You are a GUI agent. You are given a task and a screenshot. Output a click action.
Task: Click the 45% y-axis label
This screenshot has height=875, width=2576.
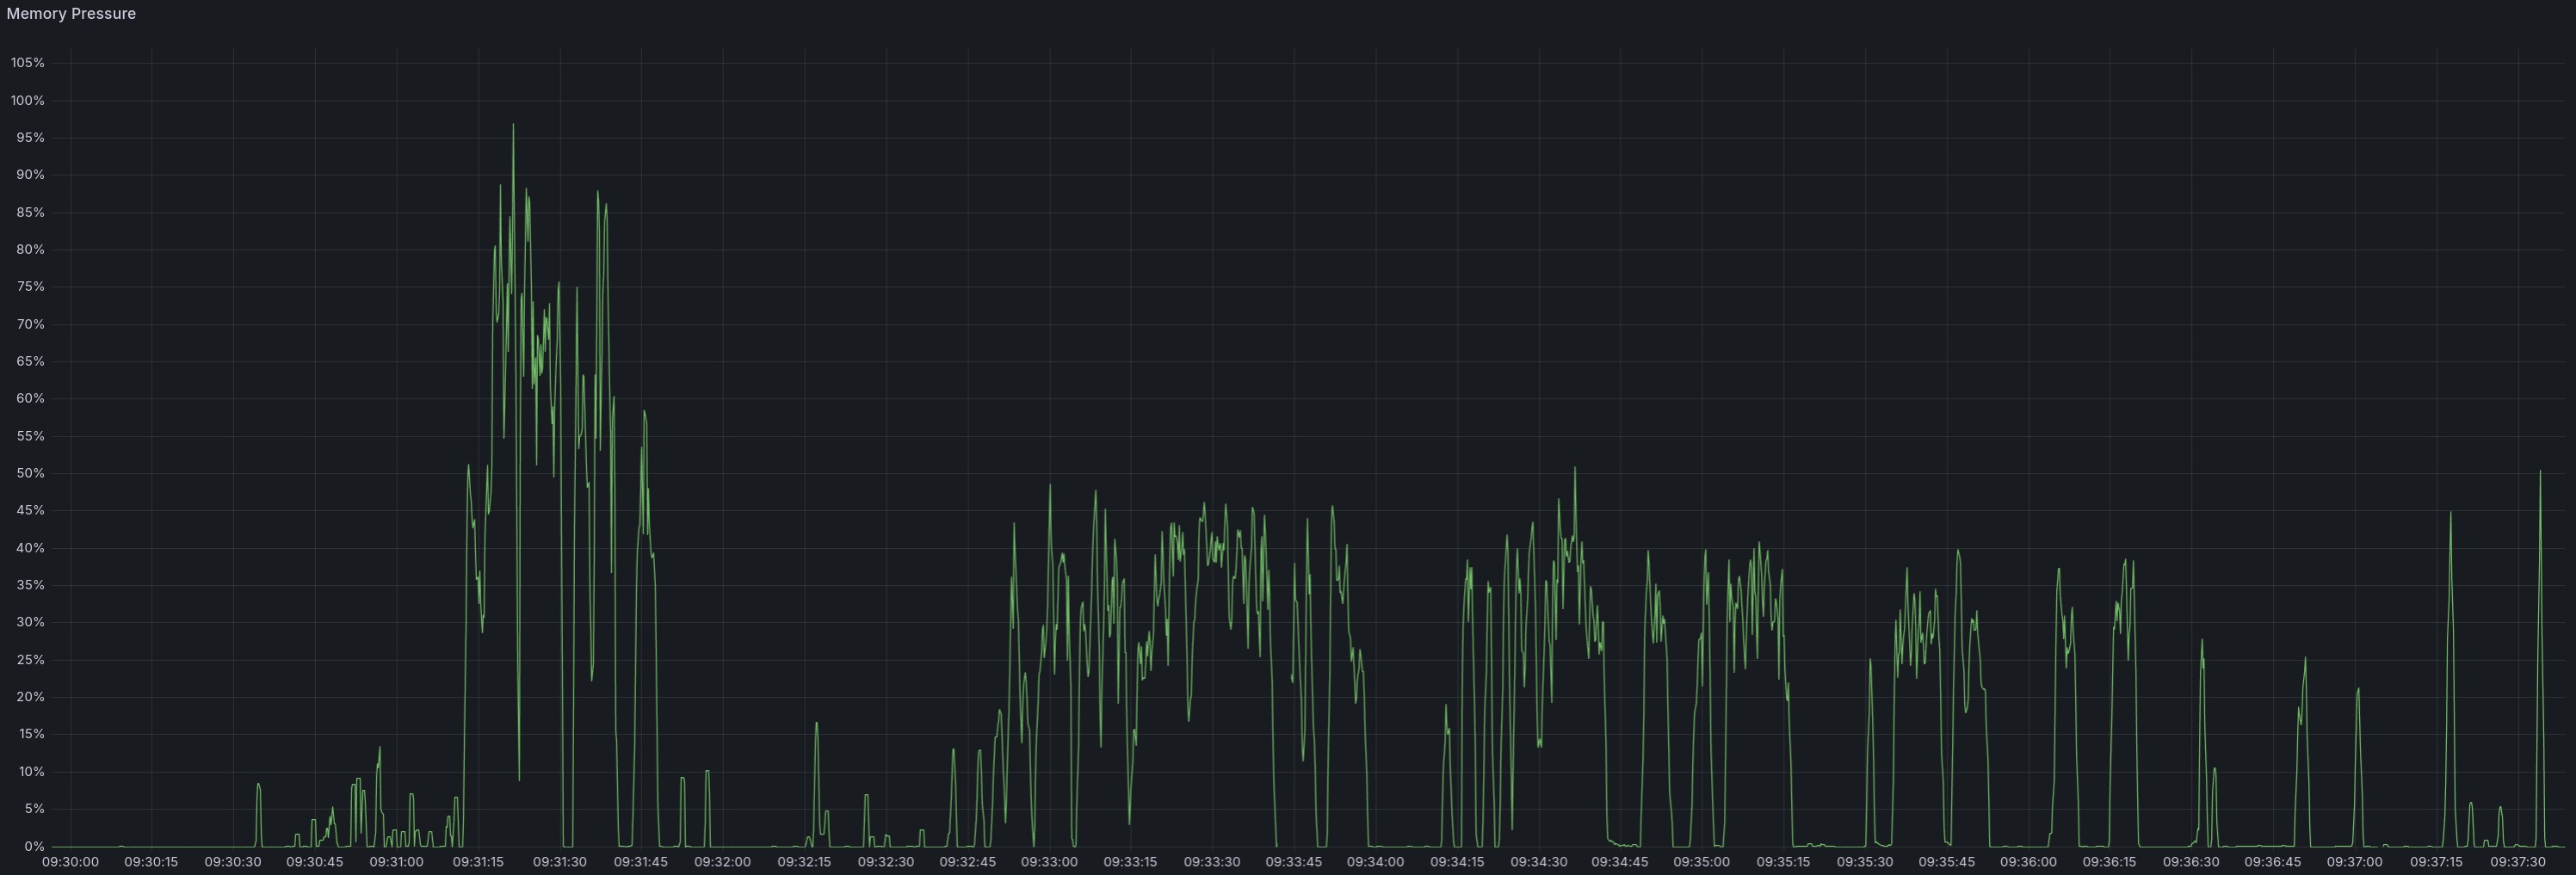[x=31, y=511]
